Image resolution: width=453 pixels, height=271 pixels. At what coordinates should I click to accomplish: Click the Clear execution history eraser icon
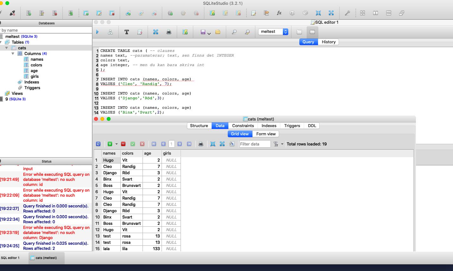pos(140,32)
